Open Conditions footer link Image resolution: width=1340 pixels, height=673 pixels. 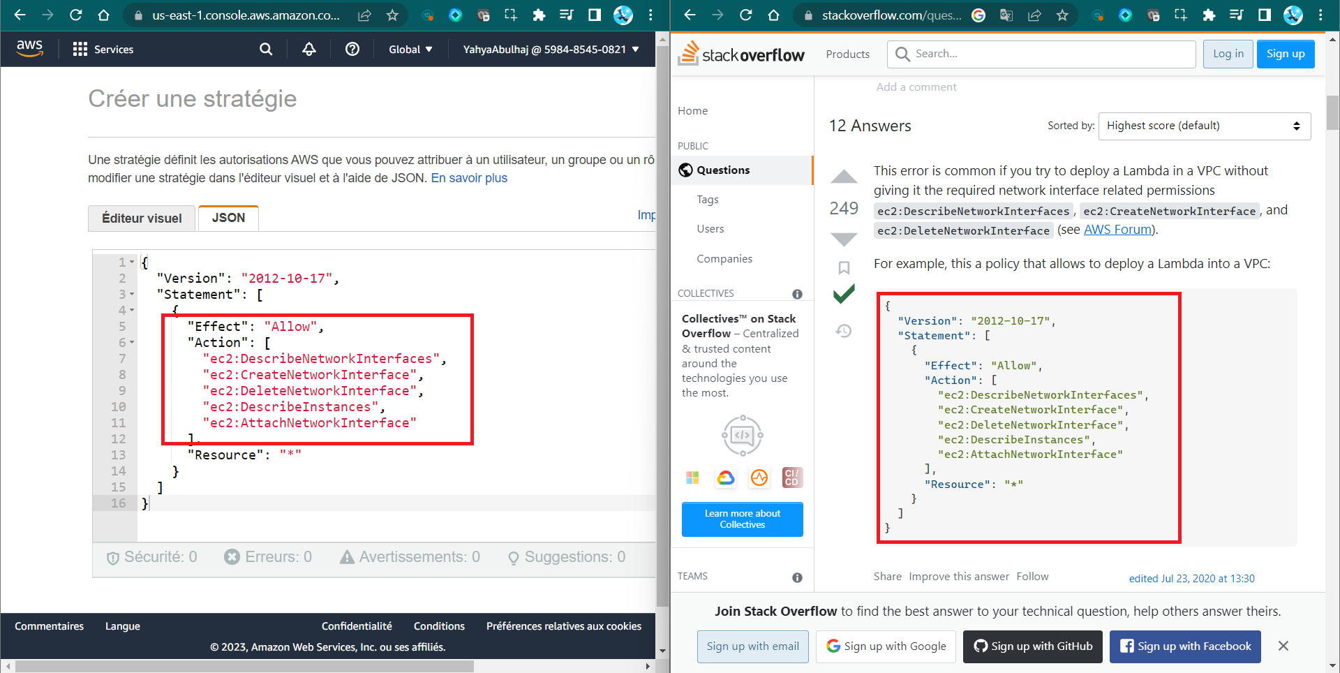(439, 626)
